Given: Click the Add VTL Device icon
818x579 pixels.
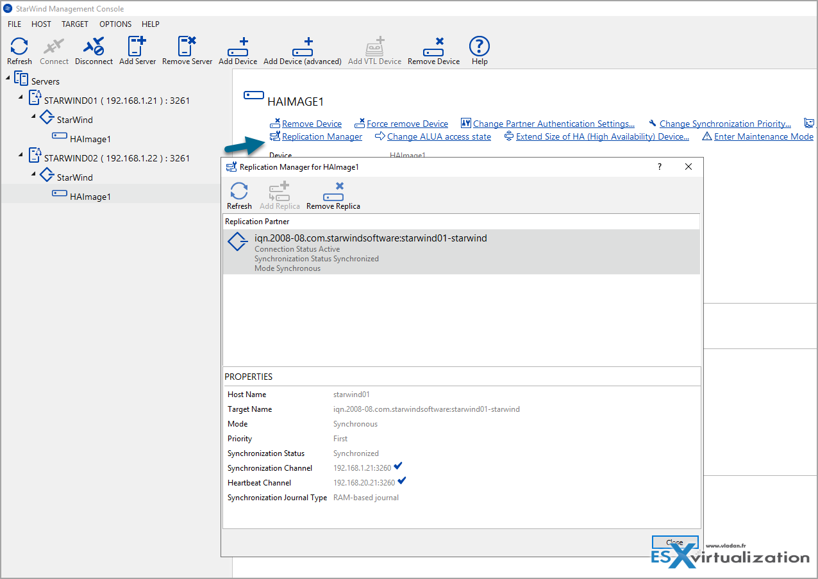Looking at the screenshot, I should [x=374, y=47].
